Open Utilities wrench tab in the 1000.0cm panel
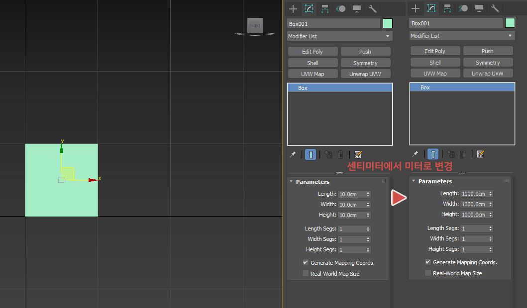This screenshot has width=527, height=308. [495, 8]
